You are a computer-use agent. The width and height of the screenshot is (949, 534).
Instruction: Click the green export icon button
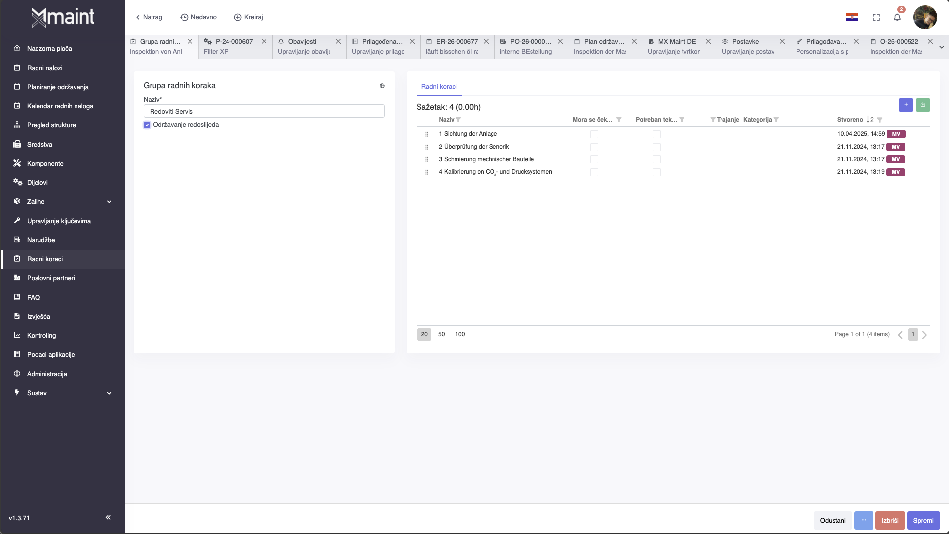[922, 105]
